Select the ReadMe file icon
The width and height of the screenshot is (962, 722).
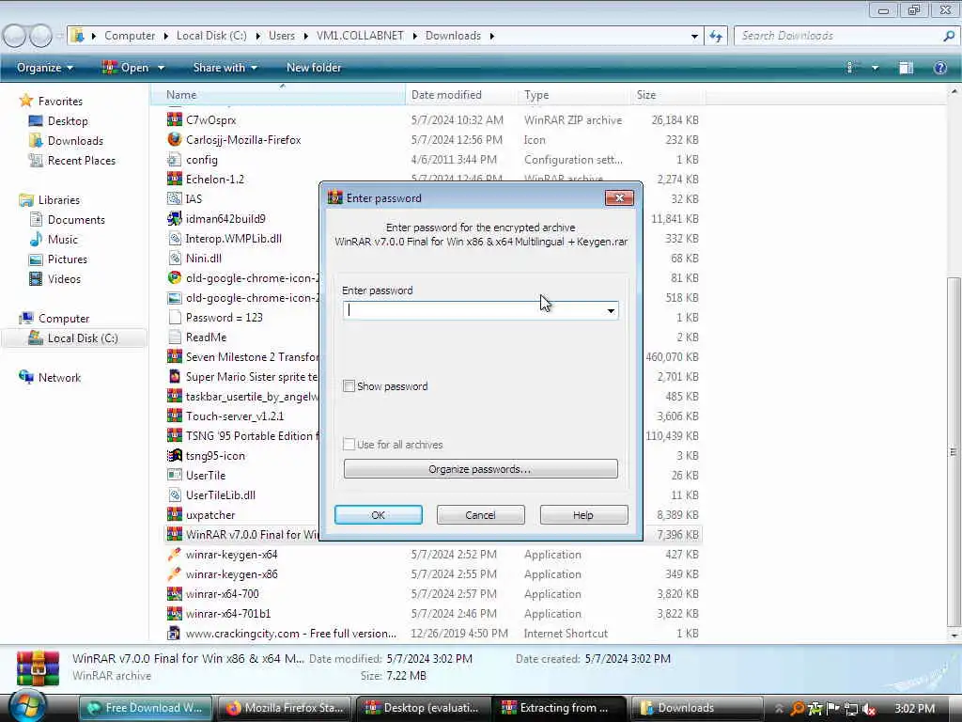174,337
